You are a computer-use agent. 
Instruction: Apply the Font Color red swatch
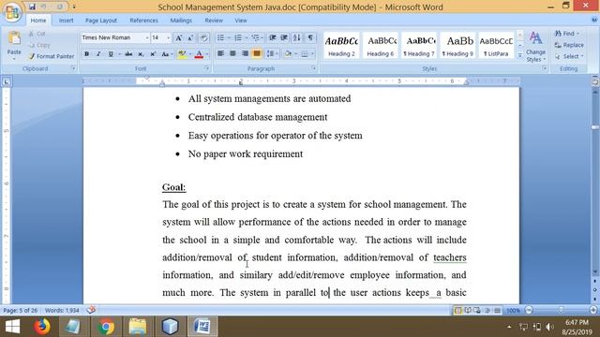pyautogui.click(x=199, y=54)
